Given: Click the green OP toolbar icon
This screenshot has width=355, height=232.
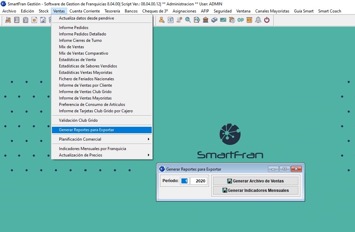Looking at the screenshot, I should [x=240, y=20].
